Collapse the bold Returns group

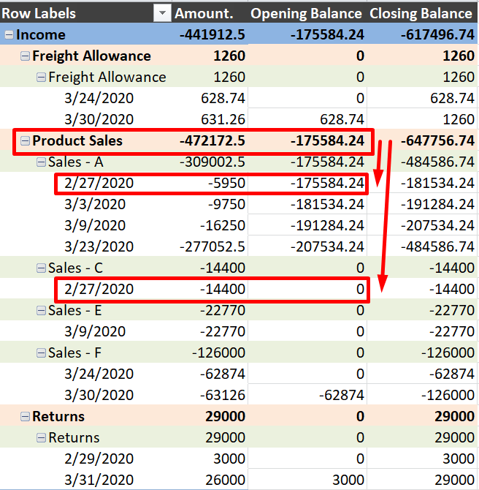[25, 416]
